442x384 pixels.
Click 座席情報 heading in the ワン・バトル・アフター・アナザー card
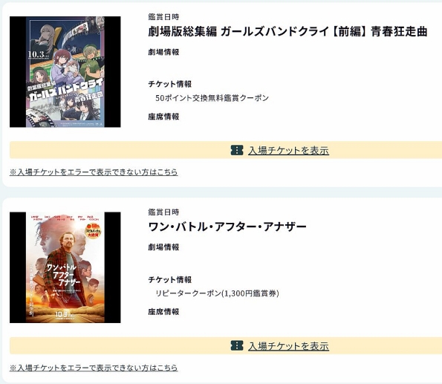163,312
